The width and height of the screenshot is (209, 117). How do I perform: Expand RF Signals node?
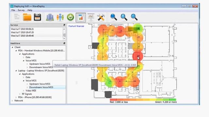20,94
